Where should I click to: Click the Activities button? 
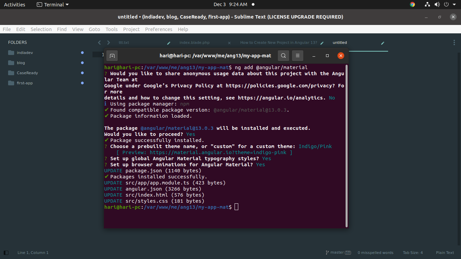click(15, 4)
